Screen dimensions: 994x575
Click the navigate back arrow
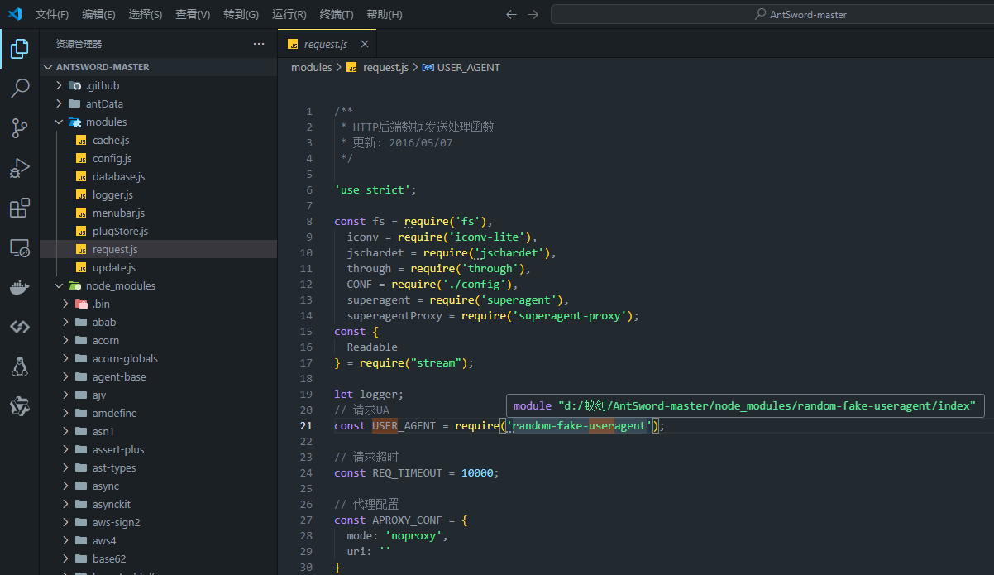(511, 14)
